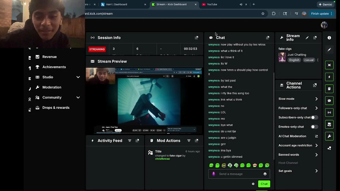340x191 pixels.
Task: Click the three-dots icon at bottom of sidebar
Action: click(329, 148)
